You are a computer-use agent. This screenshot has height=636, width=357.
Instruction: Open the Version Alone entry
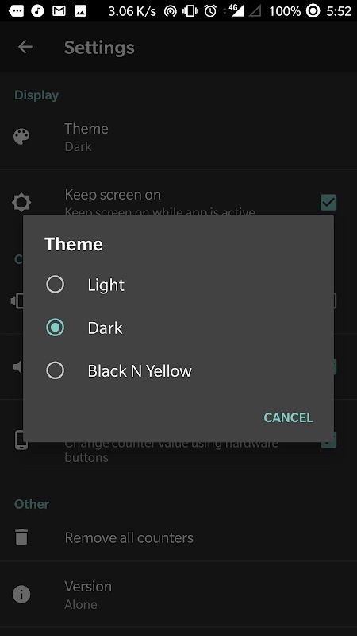coord(178,595)
